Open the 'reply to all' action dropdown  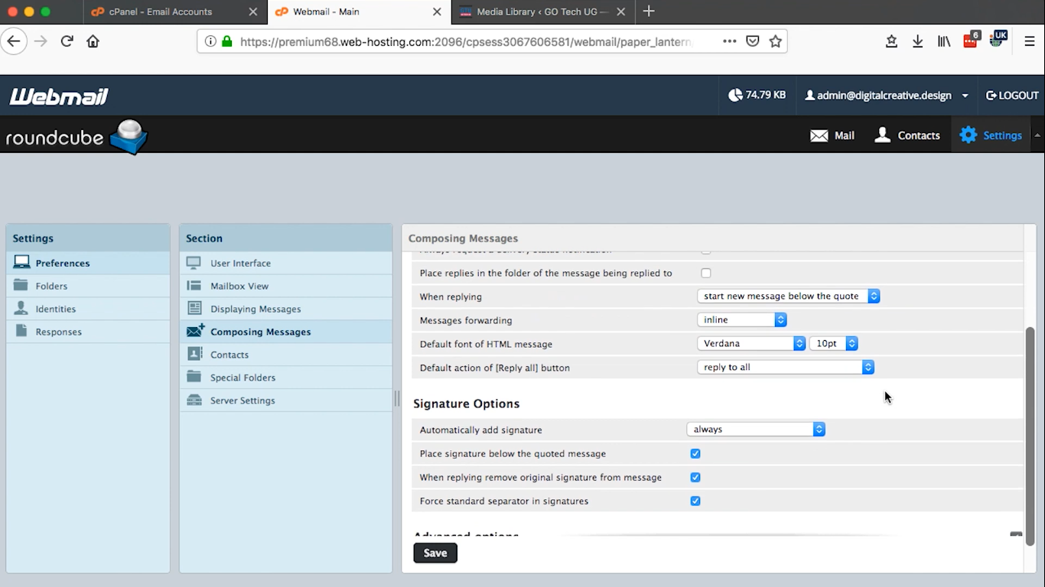[786, 367]
